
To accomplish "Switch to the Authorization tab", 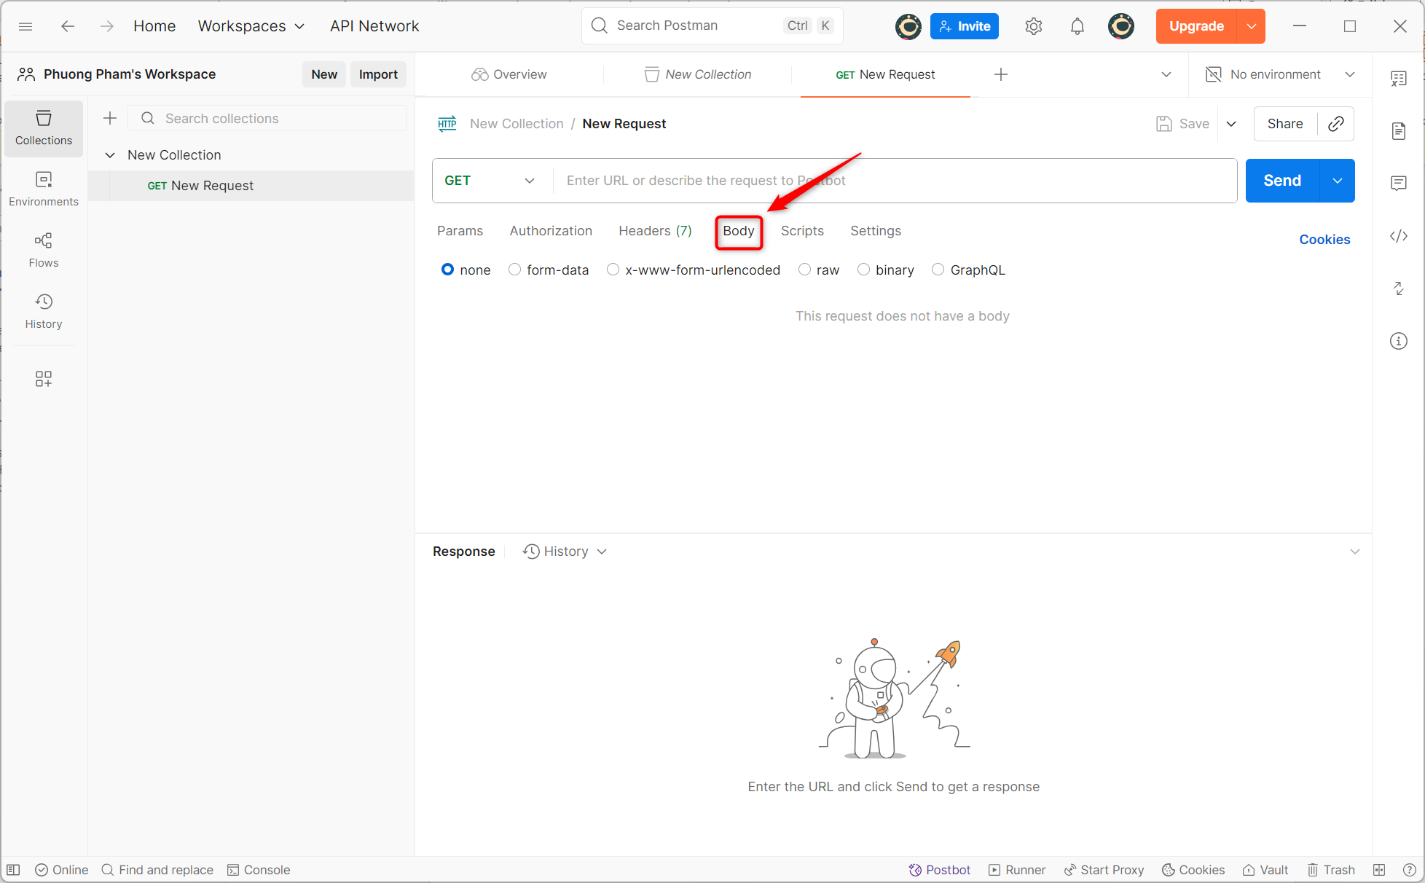I will [x=550, y=231].
